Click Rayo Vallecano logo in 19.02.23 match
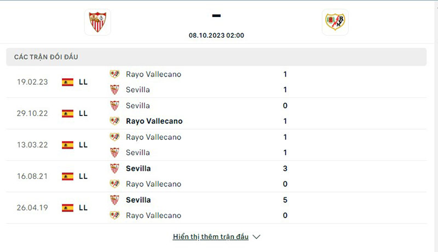Screen dimensions: 438x252 pyautogui.click(x=114, y=74)
